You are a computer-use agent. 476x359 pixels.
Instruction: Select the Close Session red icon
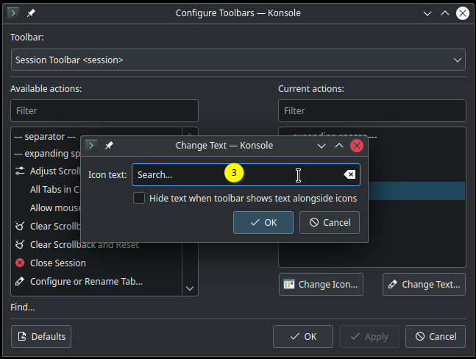(x=20, y=263)
